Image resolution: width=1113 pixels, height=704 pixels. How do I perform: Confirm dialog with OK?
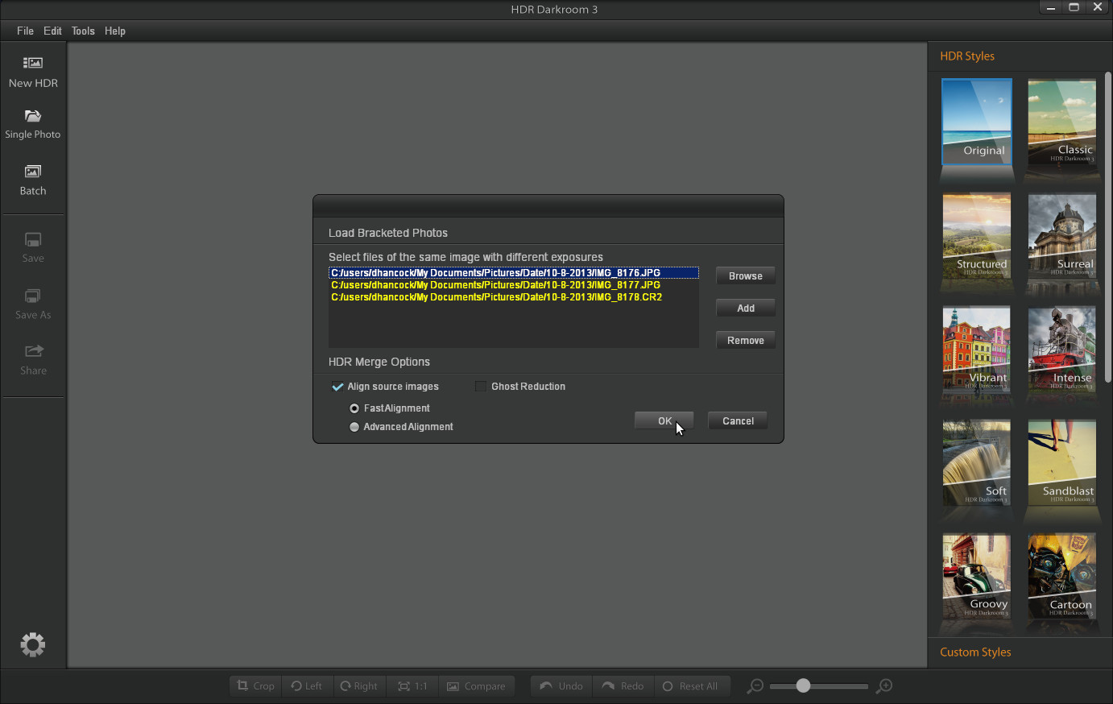[664, 420]
